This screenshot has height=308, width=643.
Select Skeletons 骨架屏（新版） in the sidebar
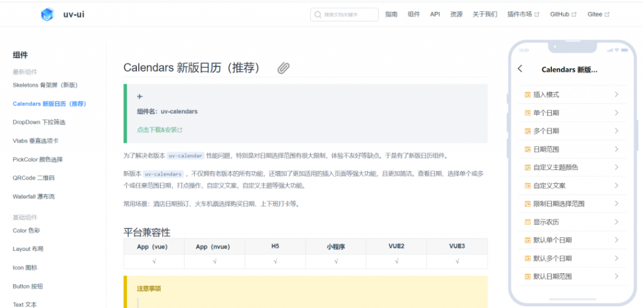(45, 85)
